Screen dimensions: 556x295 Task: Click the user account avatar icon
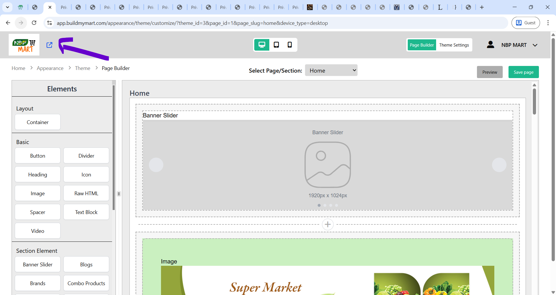[x=491, y=45]
